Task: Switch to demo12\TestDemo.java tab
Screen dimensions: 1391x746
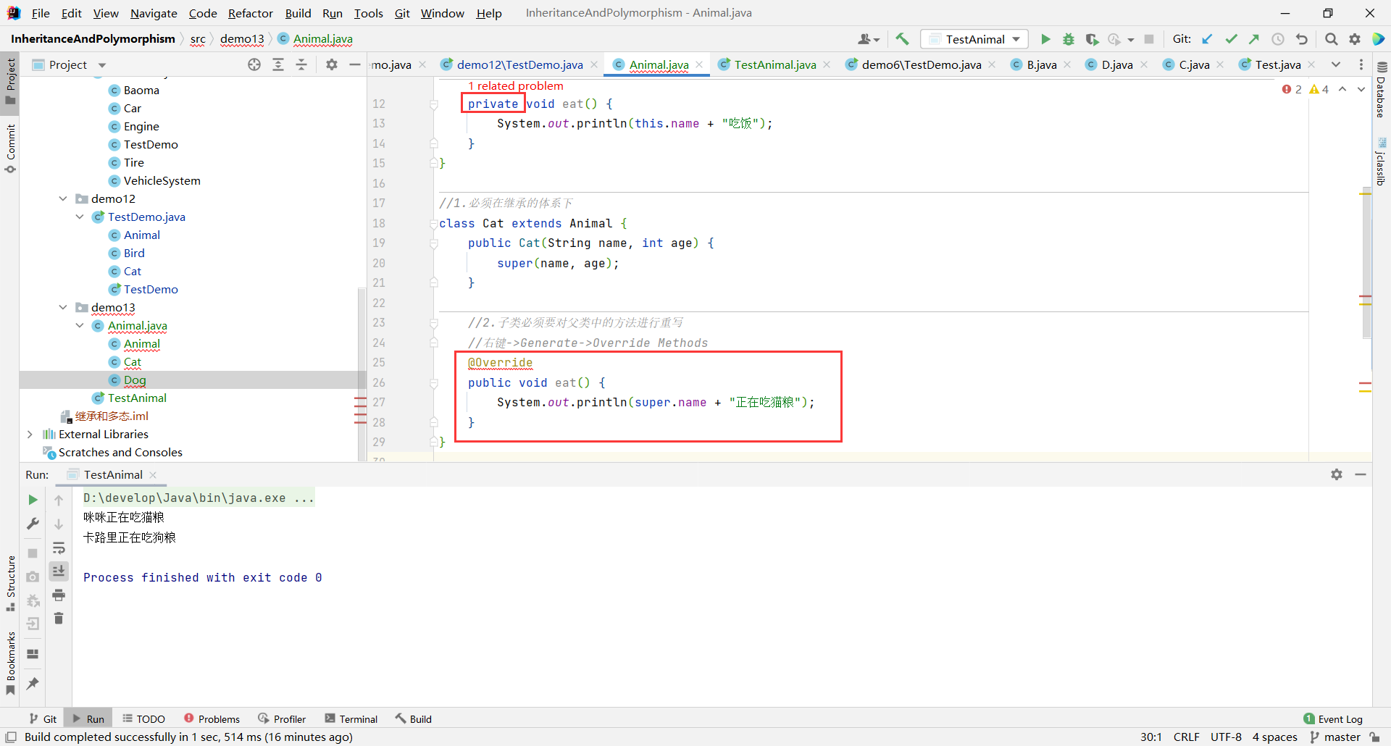Action: tap(519, 64)
